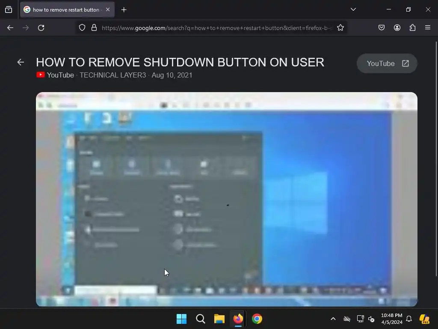Screen dimensions: 438x329
Task: Focus the Google search URL address bar
Action: click(217, 28)
